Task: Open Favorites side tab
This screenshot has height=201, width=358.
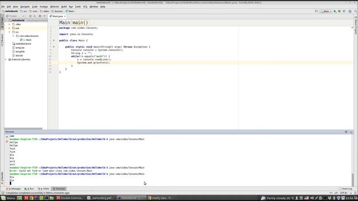Action: click(x=2, y=178)
